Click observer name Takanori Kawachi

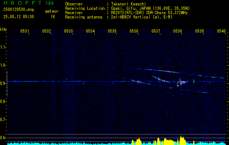pos(129,4)
